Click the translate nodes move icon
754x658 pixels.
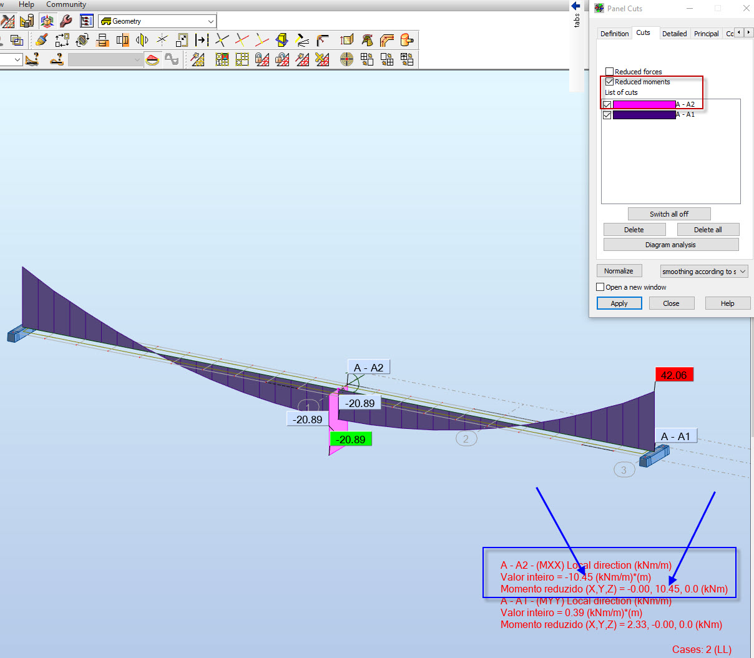[x=62, y=41]
